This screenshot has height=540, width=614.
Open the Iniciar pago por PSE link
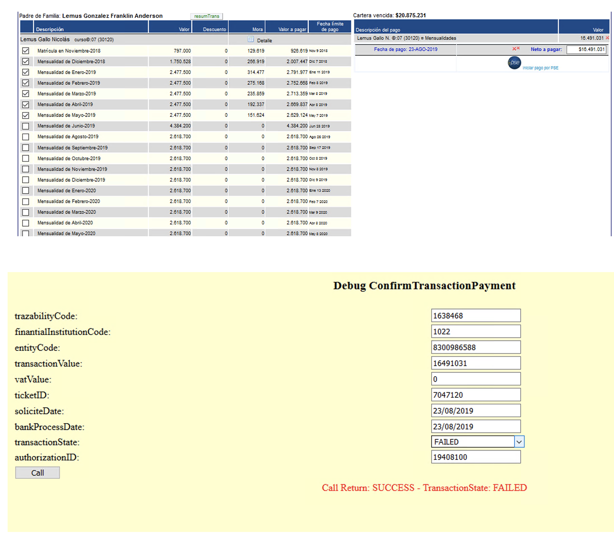pos(540,68)
